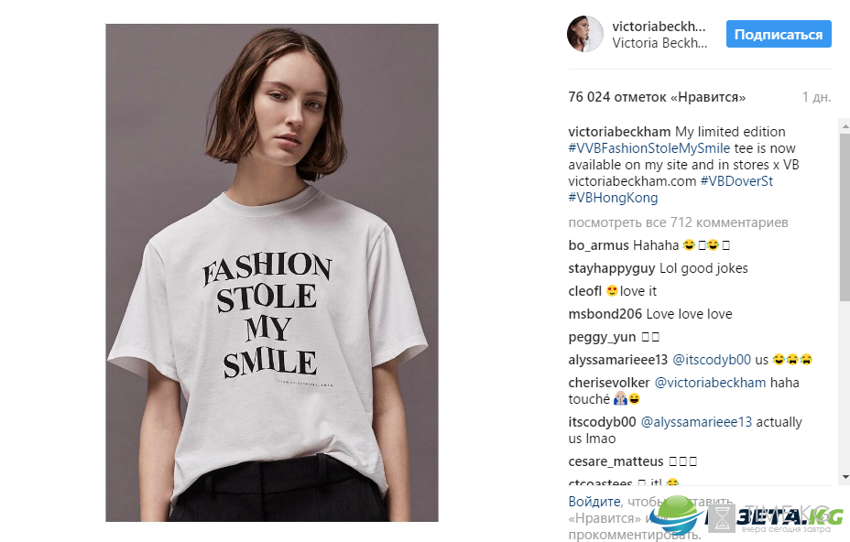The width and height of the screenshot is (850, 542).
Task: Open Victoria Beckham's profile avatar
Action: click(585, 34)
